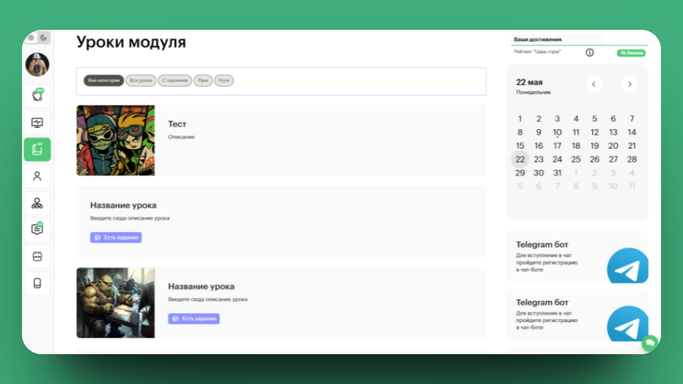Select the "С заданием" filter tab

(x=174, y=81)
